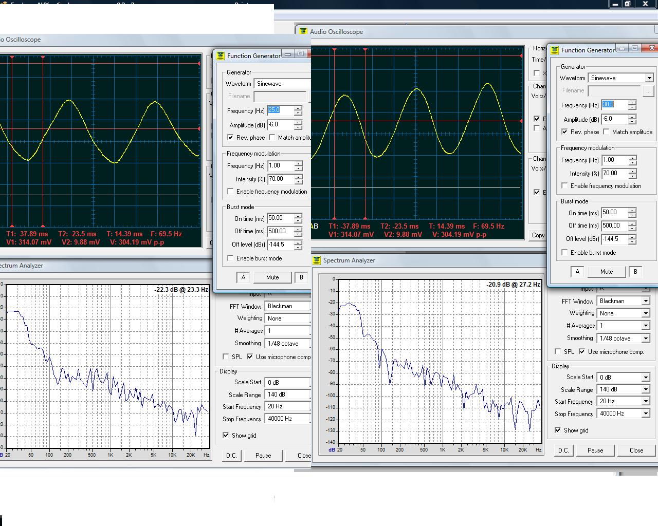The width and height of the screenshot is (658, 526).
Task: Raise the right generator's Amplitude -6.0 spinner
Action: [x=632, y=117]
